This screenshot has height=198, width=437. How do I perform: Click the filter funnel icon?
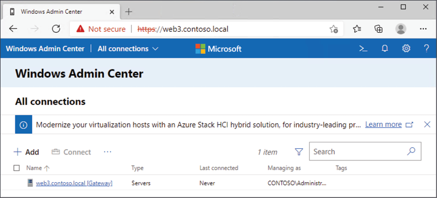299,152
